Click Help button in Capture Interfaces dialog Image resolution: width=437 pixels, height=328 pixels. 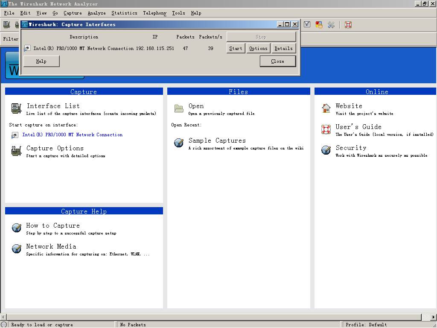pos(41,61)
